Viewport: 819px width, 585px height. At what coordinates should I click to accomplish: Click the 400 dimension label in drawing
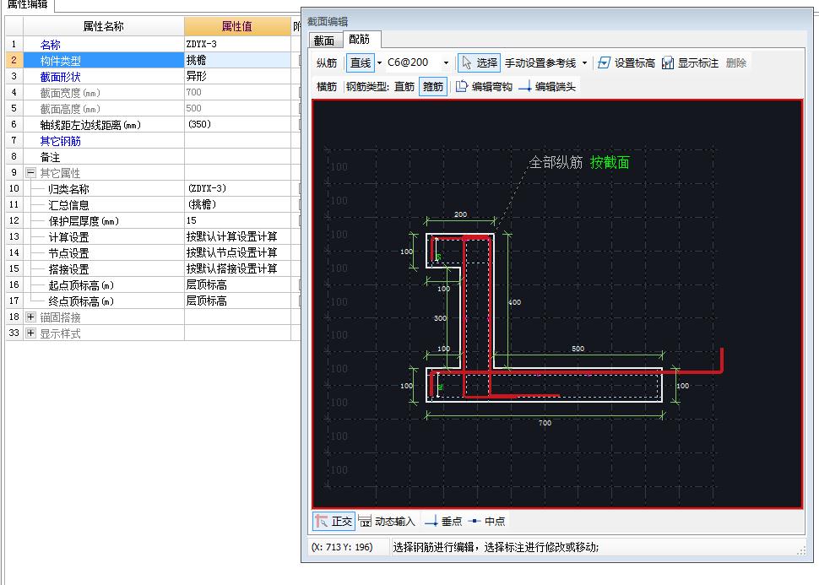click(514, 302)
